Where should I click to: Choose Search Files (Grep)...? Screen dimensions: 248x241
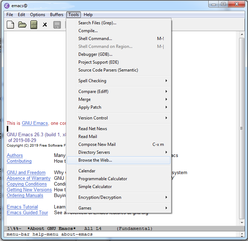[x=118, y=23]
